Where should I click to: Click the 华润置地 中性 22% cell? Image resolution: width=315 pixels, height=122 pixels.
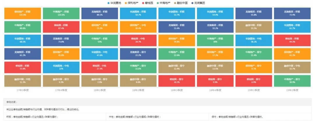61,68
